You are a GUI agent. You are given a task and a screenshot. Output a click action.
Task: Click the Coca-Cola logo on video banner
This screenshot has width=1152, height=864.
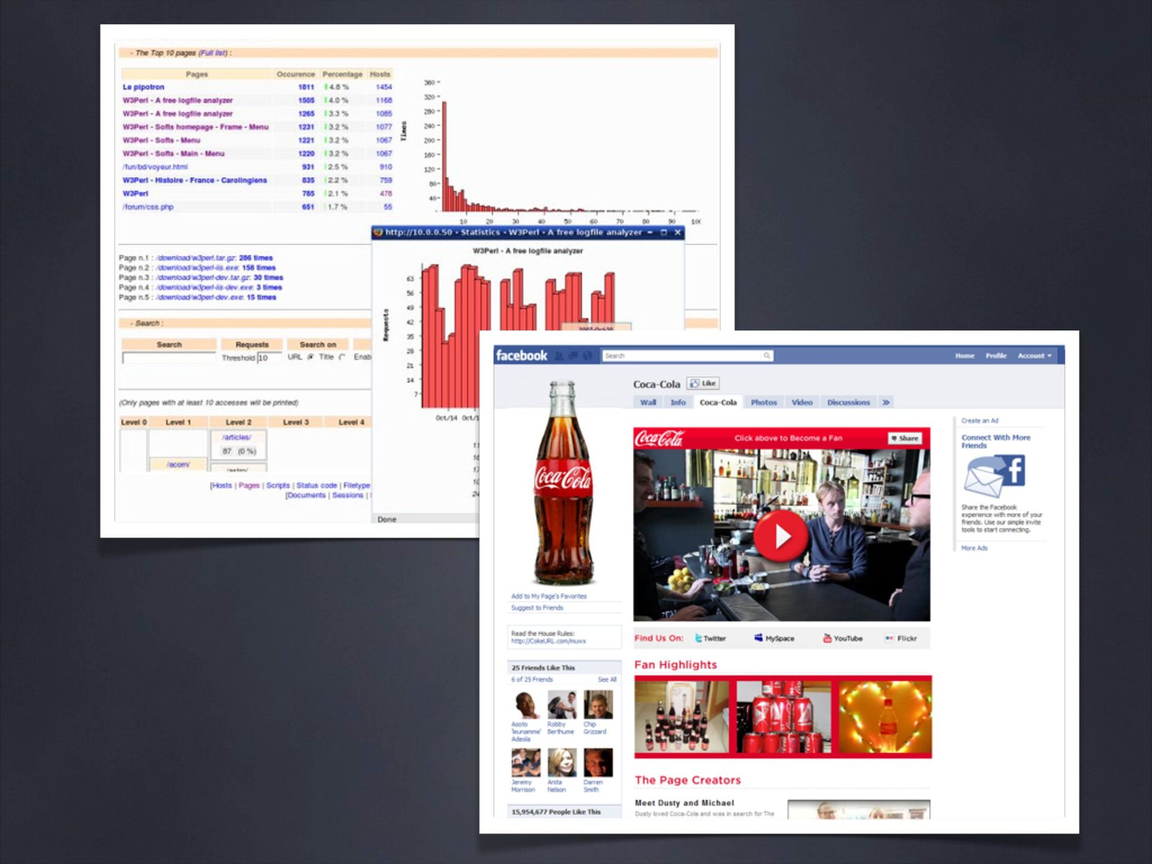(x=659, y=439)
